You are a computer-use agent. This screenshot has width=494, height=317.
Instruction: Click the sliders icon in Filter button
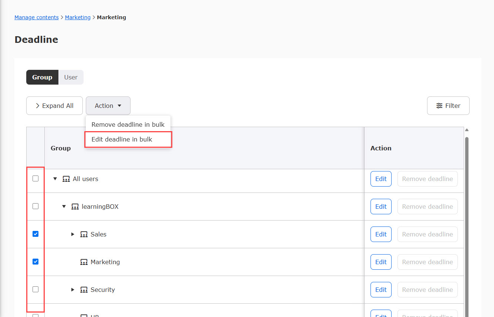click(439, 106)
